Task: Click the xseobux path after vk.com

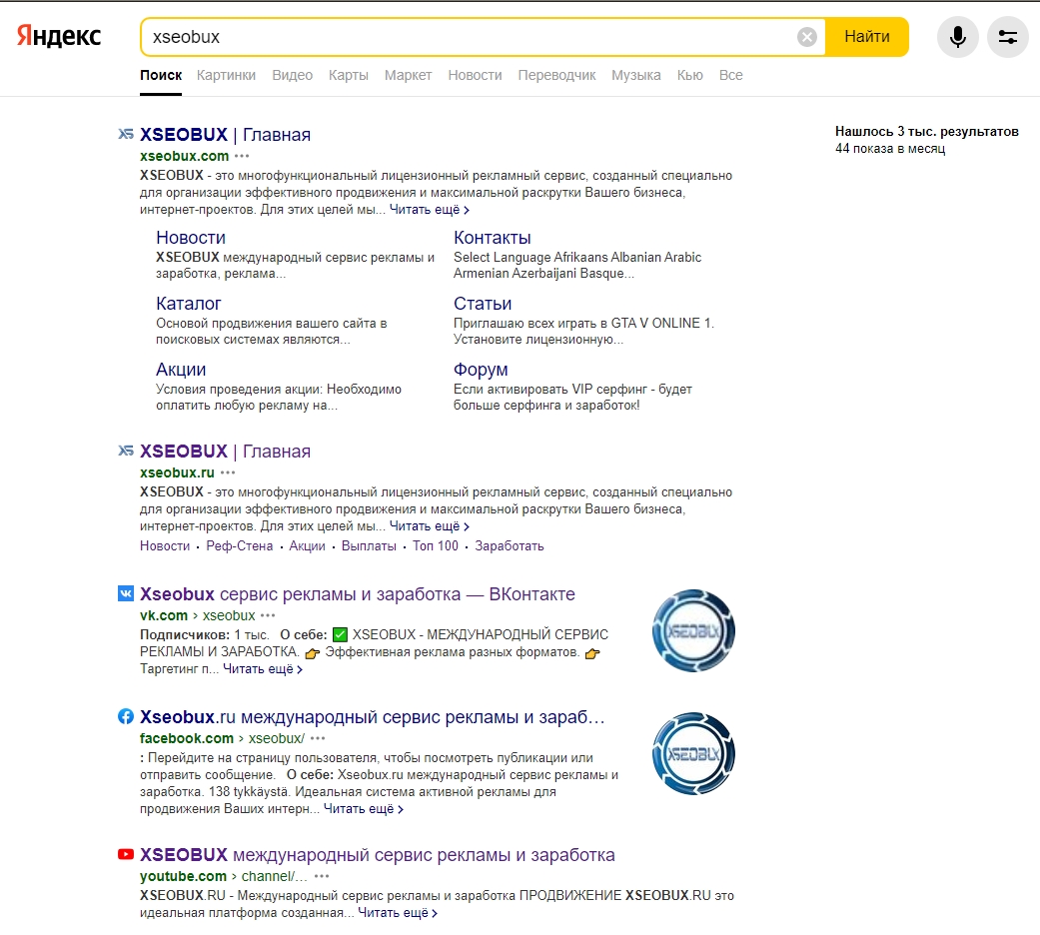Action: pyautogui.click(x=229, y=615)
